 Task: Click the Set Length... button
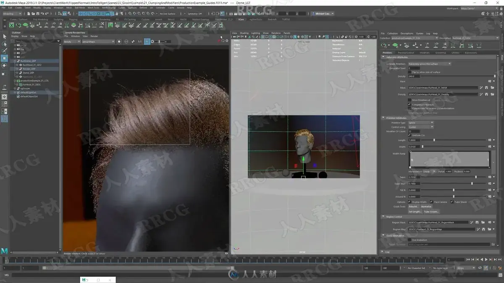pyautogui.click(x=415, y=212)
